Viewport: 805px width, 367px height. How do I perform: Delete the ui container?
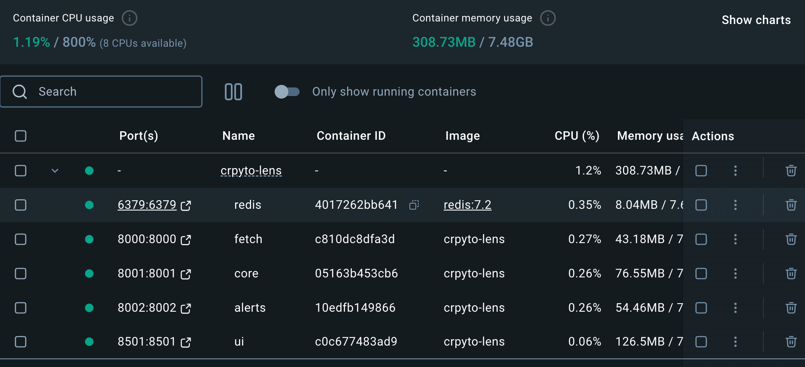(791, 342)
